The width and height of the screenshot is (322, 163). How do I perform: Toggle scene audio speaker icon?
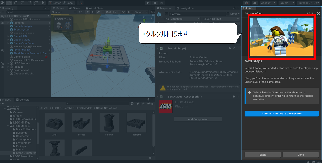click(x=93, y=12)
